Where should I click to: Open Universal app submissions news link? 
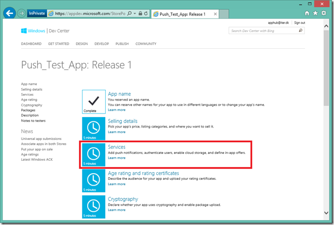[41, 139]
